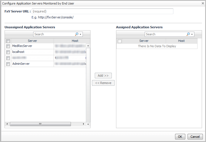Click << Remove button

(103, 83)
